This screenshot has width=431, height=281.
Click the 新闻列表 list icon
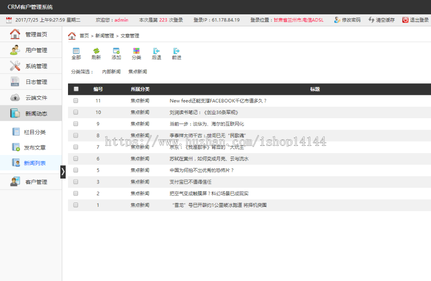pos(16,163)
